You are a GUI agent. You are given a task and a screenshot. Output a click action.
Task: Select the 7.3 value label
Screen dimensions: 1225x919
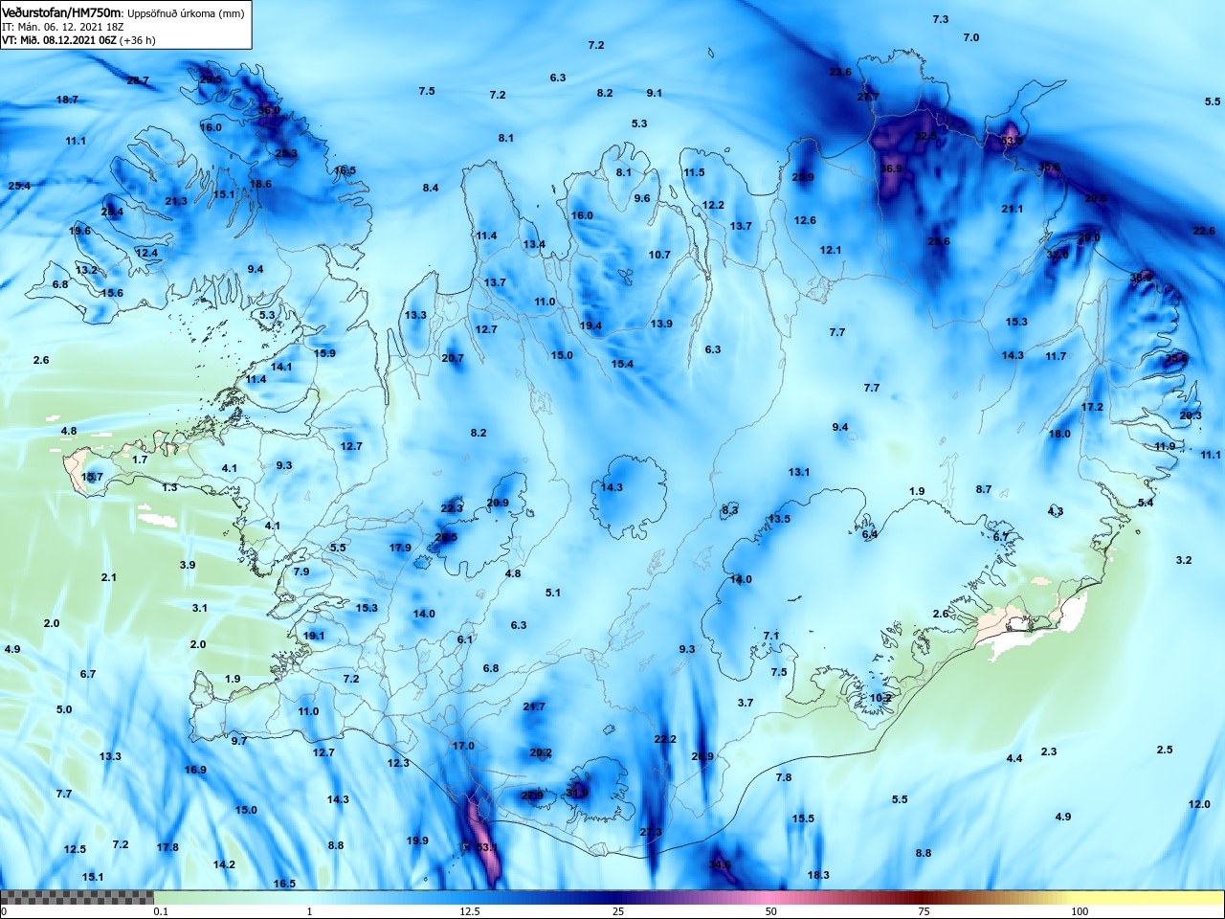coord(941,19)
